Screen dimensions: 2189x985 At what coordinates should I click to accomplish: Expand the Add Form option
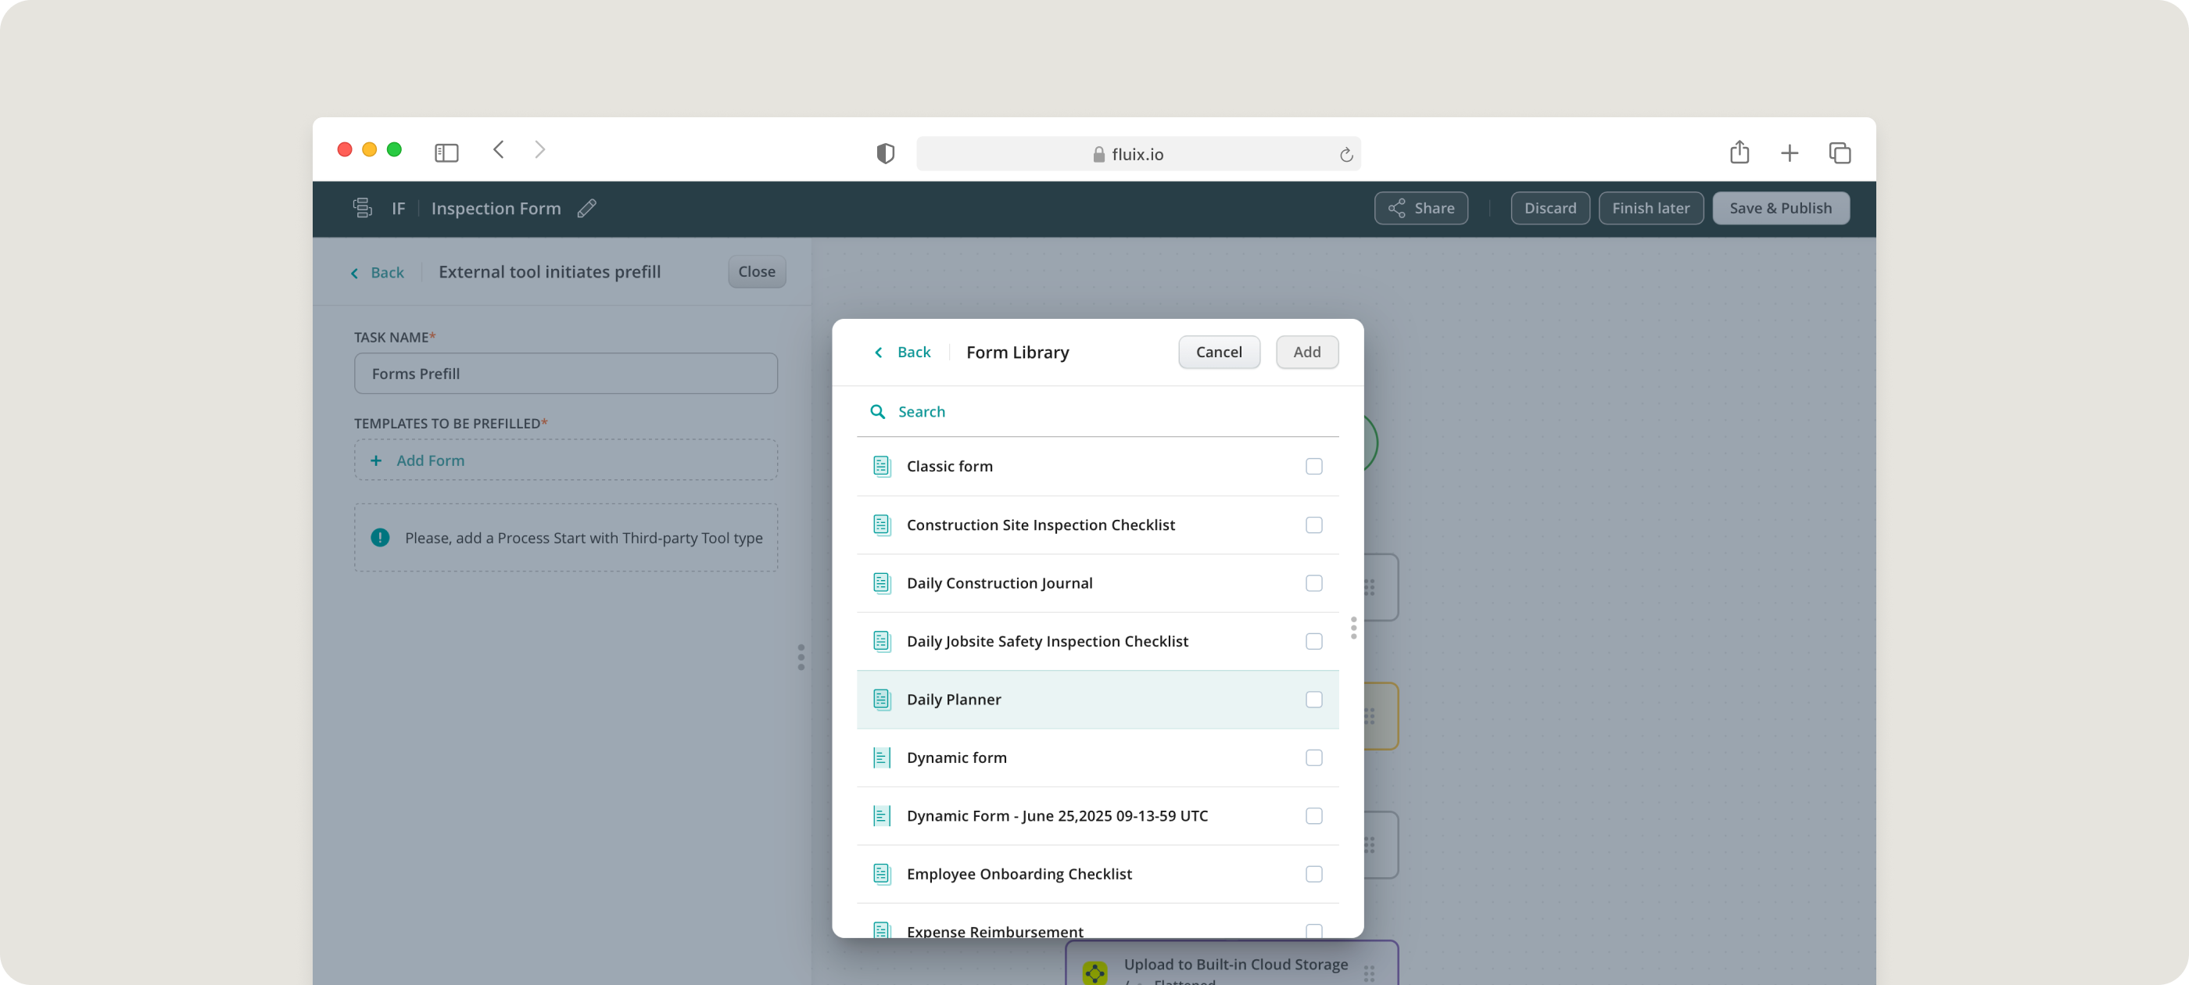pos(430,460)
